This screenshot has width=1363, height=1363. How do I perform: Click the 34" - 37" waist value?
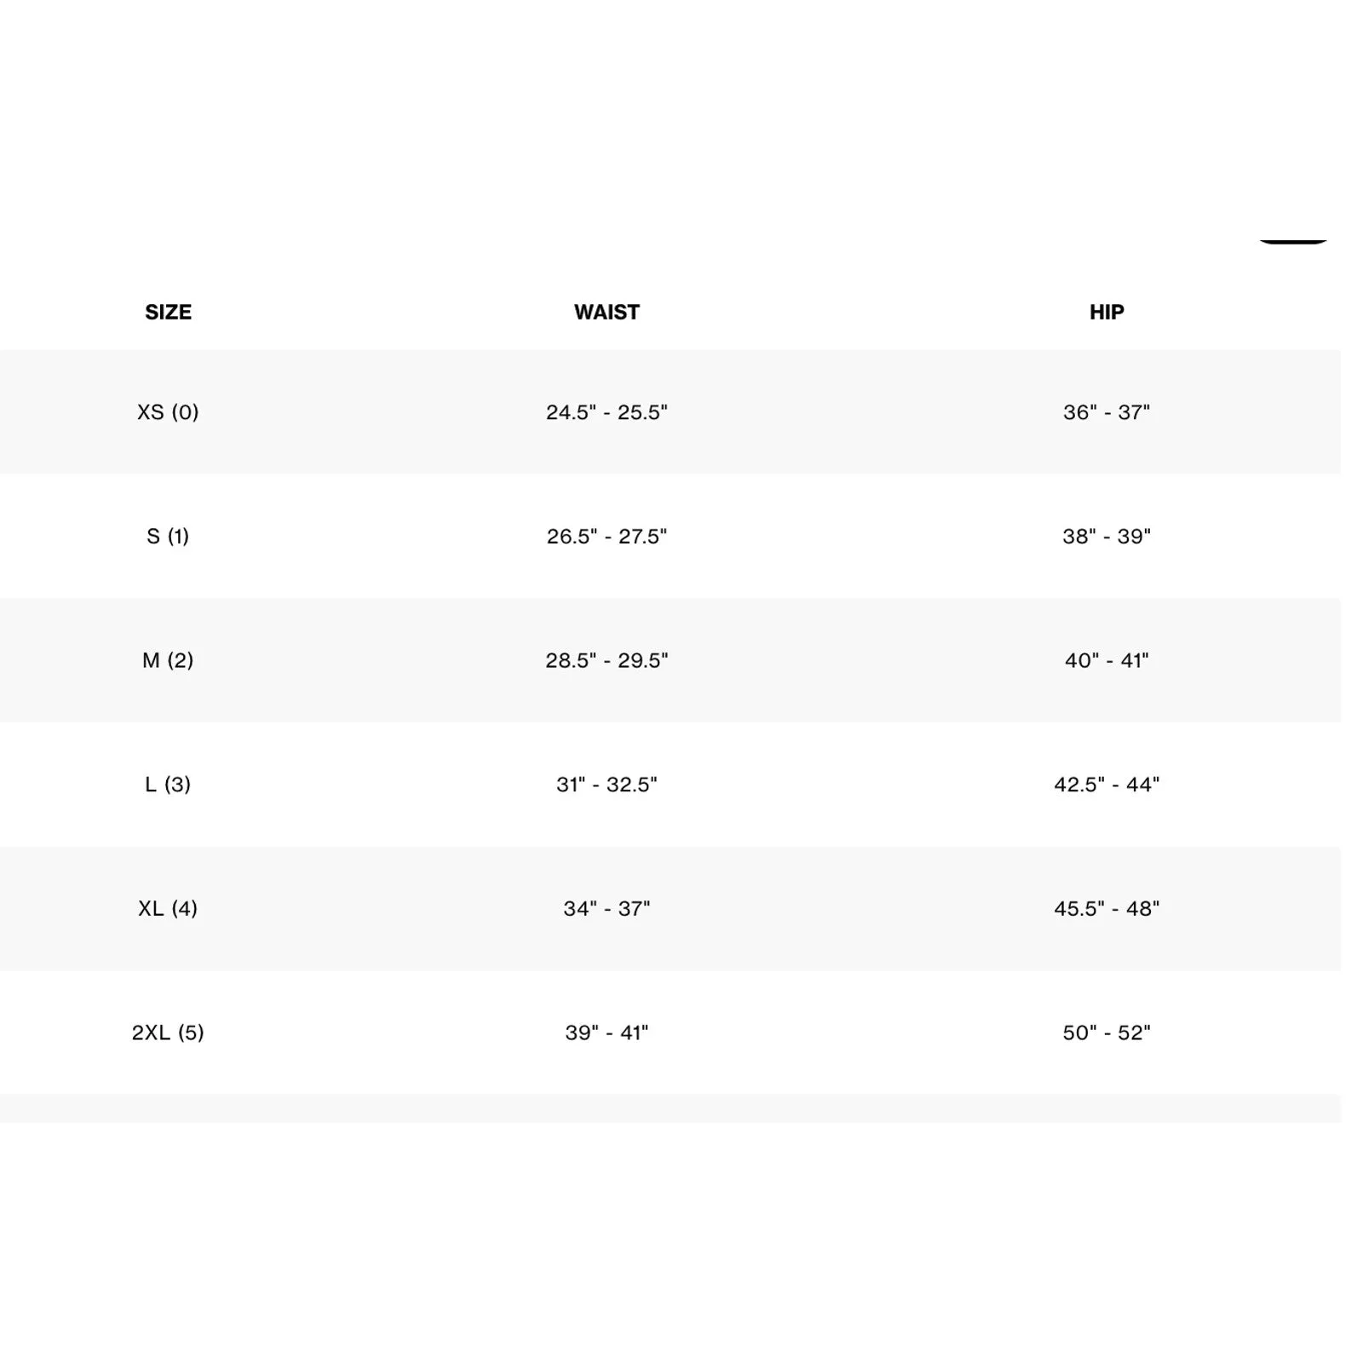coord(607,908)
